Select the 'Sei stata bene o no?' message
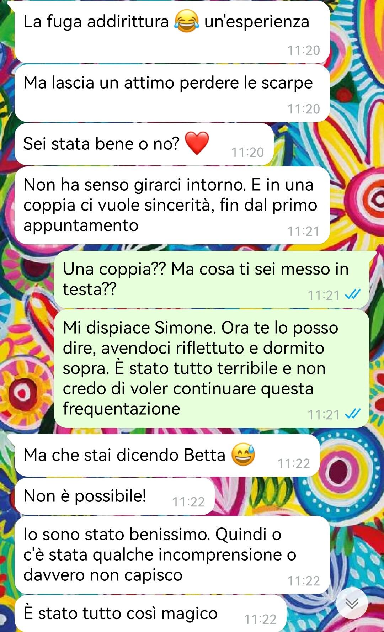Image resolution: width=384 pixels, height=632 pixels. tap(144, 144)
